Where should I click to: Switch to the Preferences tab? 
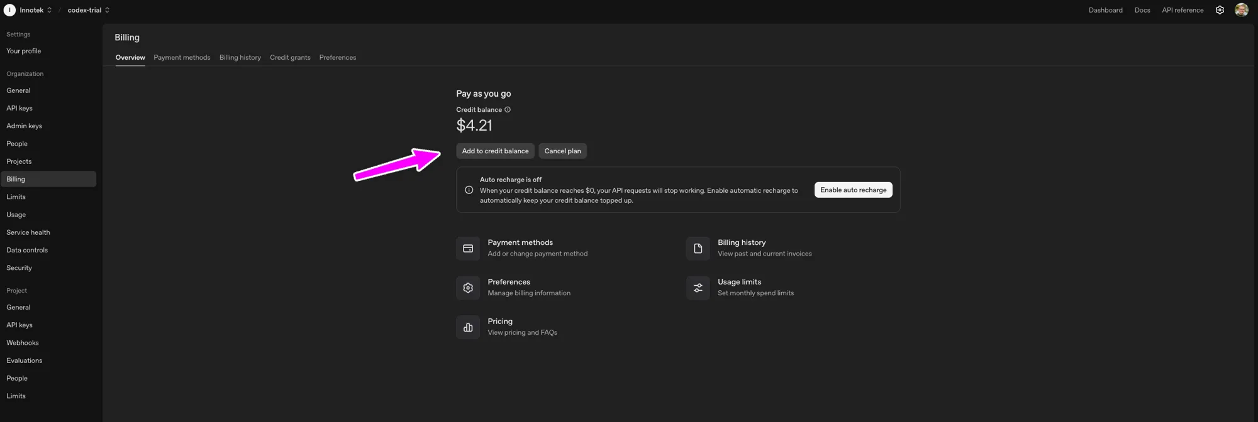click(x=338, y=58)
